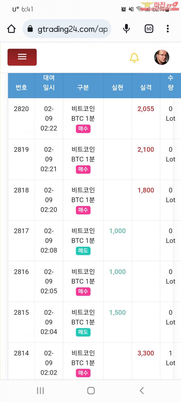
Task: Click the gtrading24.com address bar
Action: pos(67,29)
